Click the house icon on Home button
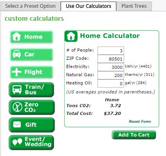Screen dimensions: 166x156 16,37
